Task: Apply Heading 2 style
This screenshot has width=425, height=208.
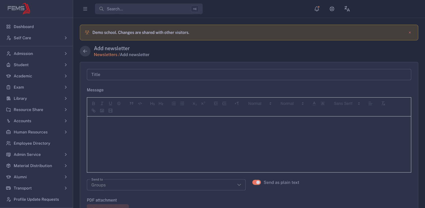Action: [x=161, y=103]
